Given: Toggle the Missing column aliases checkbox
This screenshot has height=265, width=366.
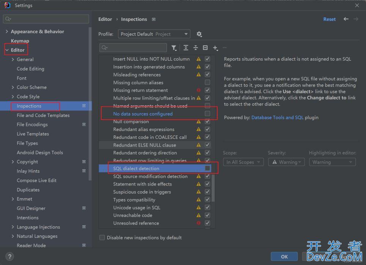Looking at the screenshot, I should tap(207, 82).
